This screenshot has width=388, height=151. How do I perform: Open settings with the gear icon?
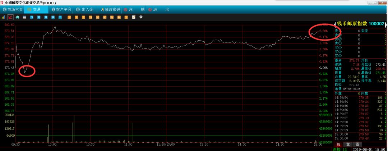pyautogui.click(x=141, y=17)
